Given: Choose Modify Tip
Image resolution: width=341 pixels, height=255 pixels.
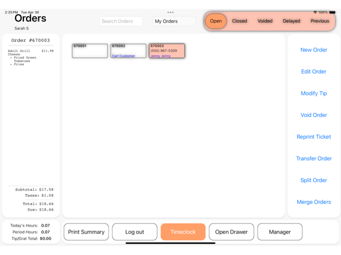Looking at the screenshot, I should pos(314,93).
